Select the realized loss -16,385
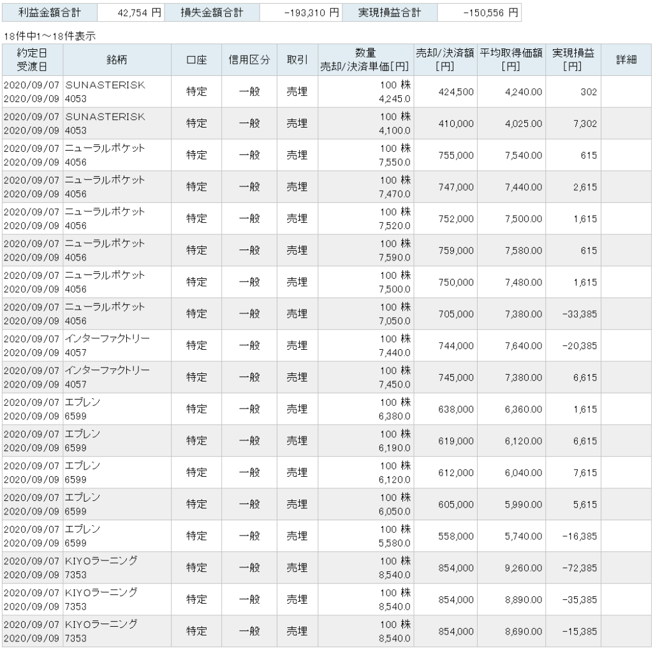This screenshot has width=653, height=651. [x=580, y=536]
